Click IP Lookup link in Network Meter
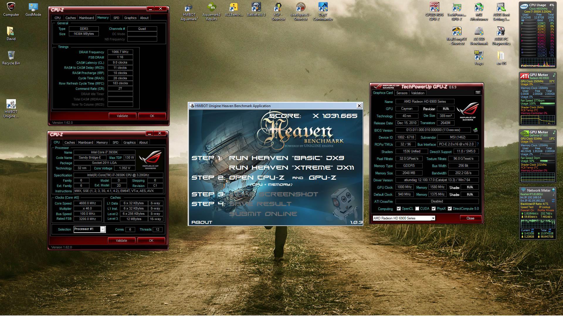The height and width of the screenshot is (316, 563). [545, 207]
